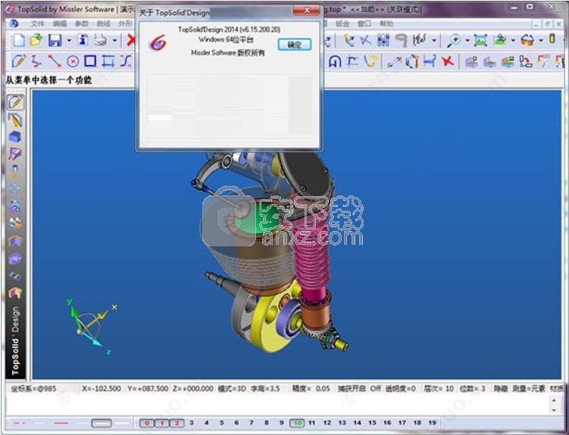
Task: Open the 文件 menu
Action: (x=37, y=23)
